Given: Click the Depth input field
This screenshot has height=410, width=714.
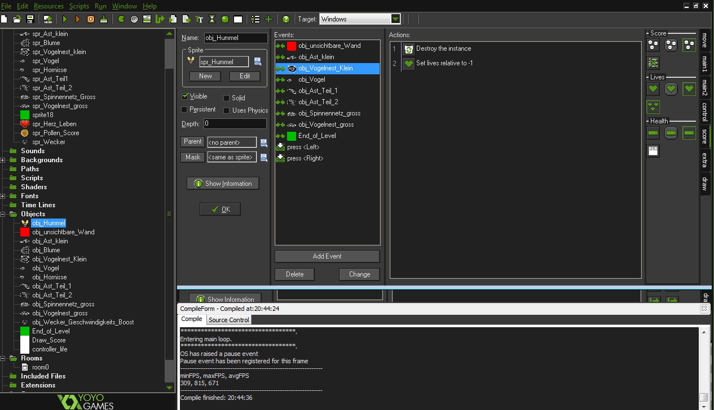Looking at the screenshot, I should (235, 123).
